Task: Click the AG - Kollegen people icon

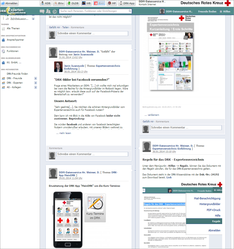Action: point(3,87)
